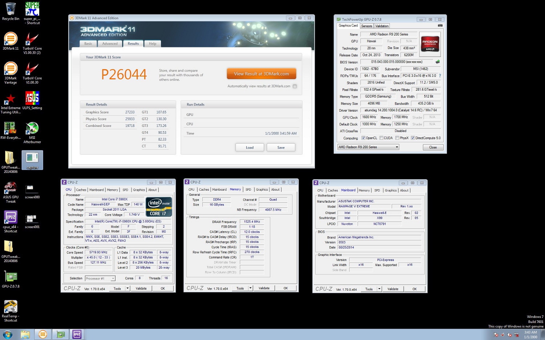Switch to the Basic tab in 3DMark
This screenshot has height=340, width=545.
click(88, 43)
